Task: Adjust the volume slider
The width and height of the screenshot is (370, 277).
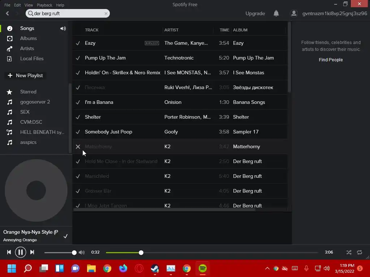Action: (60, 253)
